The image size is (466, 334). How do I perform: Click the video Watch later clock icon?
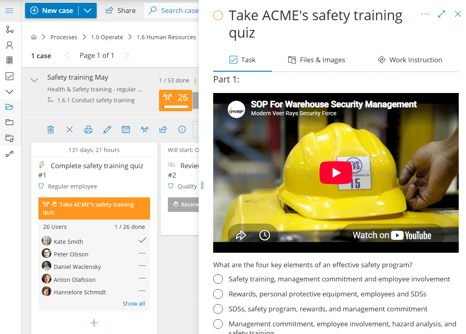pyautogui.click(x=265, y=235)
